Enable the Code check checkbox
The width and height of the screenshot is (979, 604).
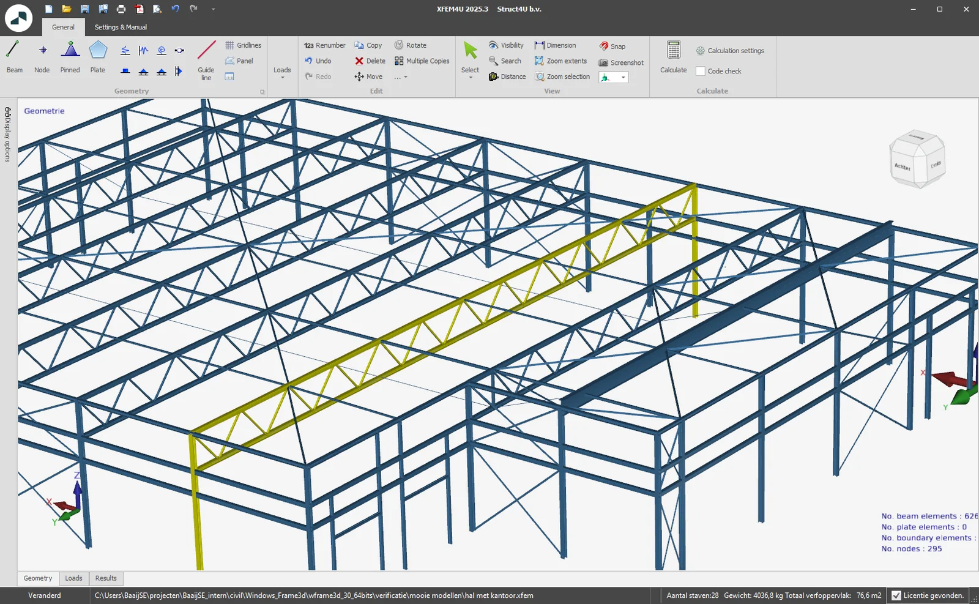click(701, 71)
